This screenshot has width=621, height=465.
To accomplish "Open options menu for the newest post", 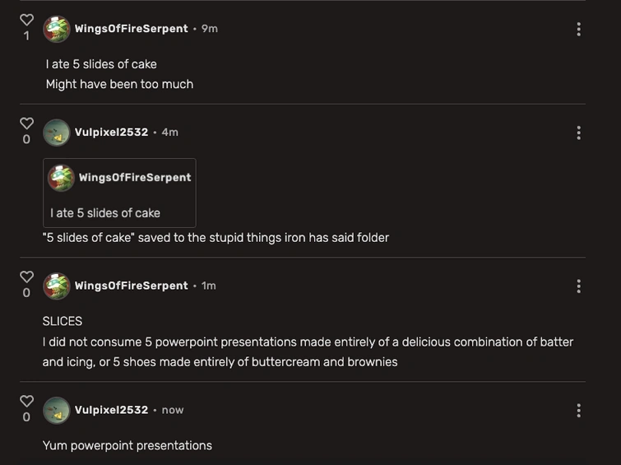I will point(578,410).
